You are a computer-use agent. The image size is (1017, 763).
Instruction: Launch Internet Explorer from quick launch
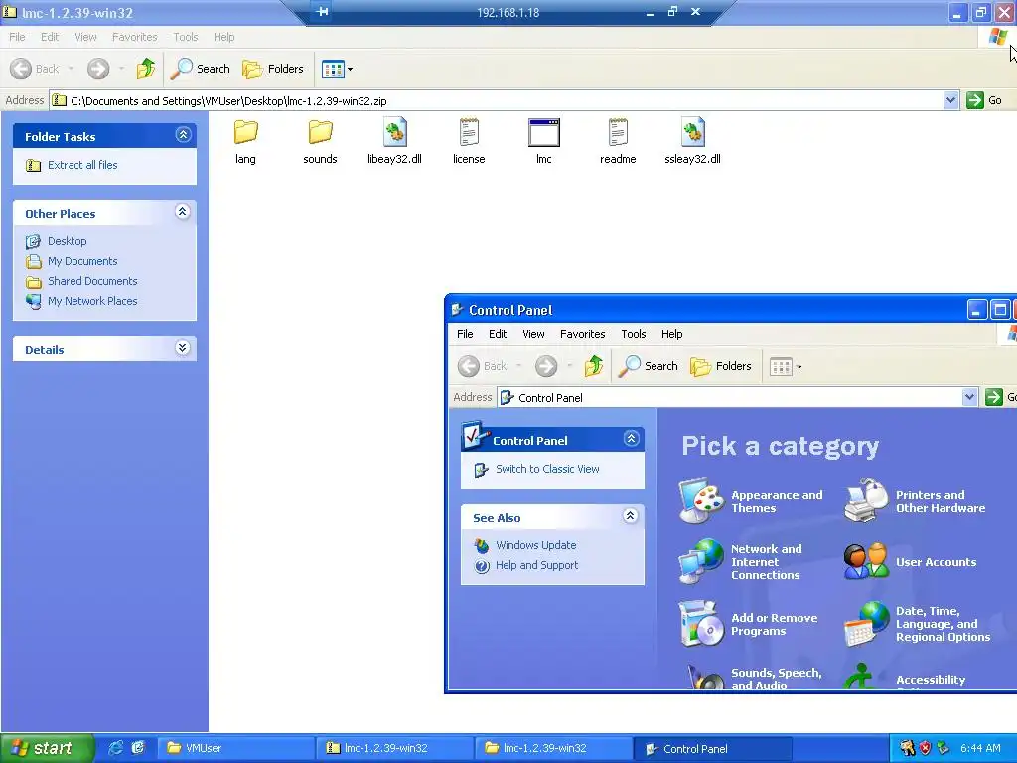[x=115, y=748]
